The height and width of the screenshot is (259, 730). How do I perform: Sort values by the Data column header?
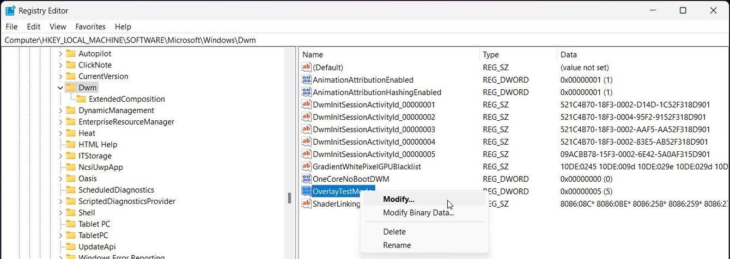point(643,54)
